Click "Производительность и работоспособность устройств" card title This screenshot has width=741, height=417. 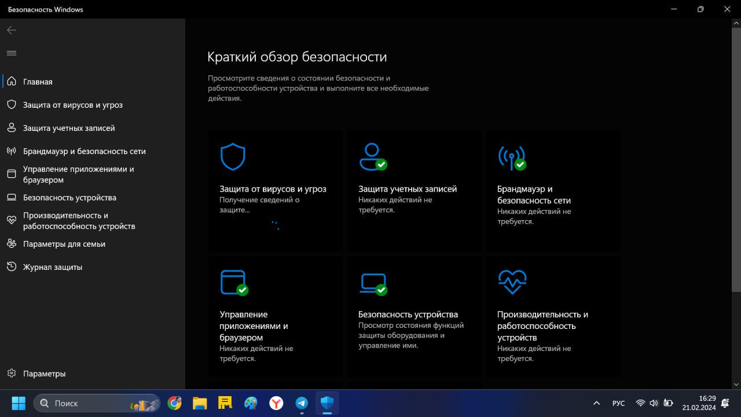click(x=542, y=326)
